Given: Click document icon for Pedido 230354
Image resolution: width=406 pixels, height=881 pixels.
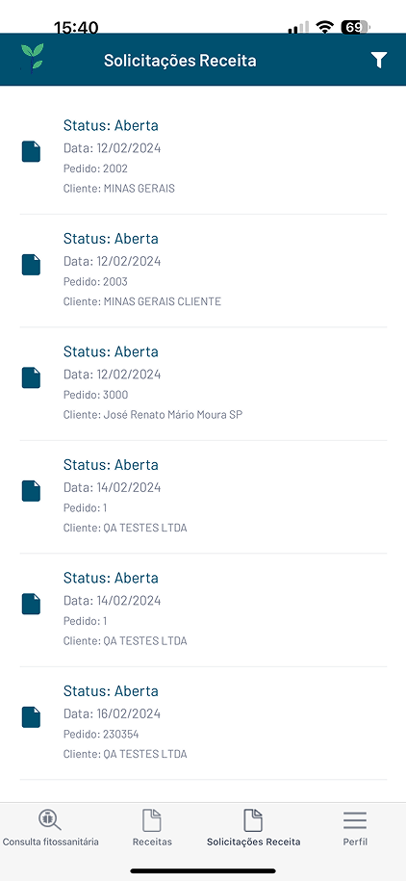Looking at the screenshot, I should click(31, 717).
